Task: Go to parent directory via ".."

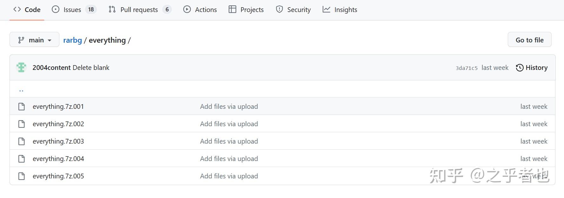Action: coord(21,90)
